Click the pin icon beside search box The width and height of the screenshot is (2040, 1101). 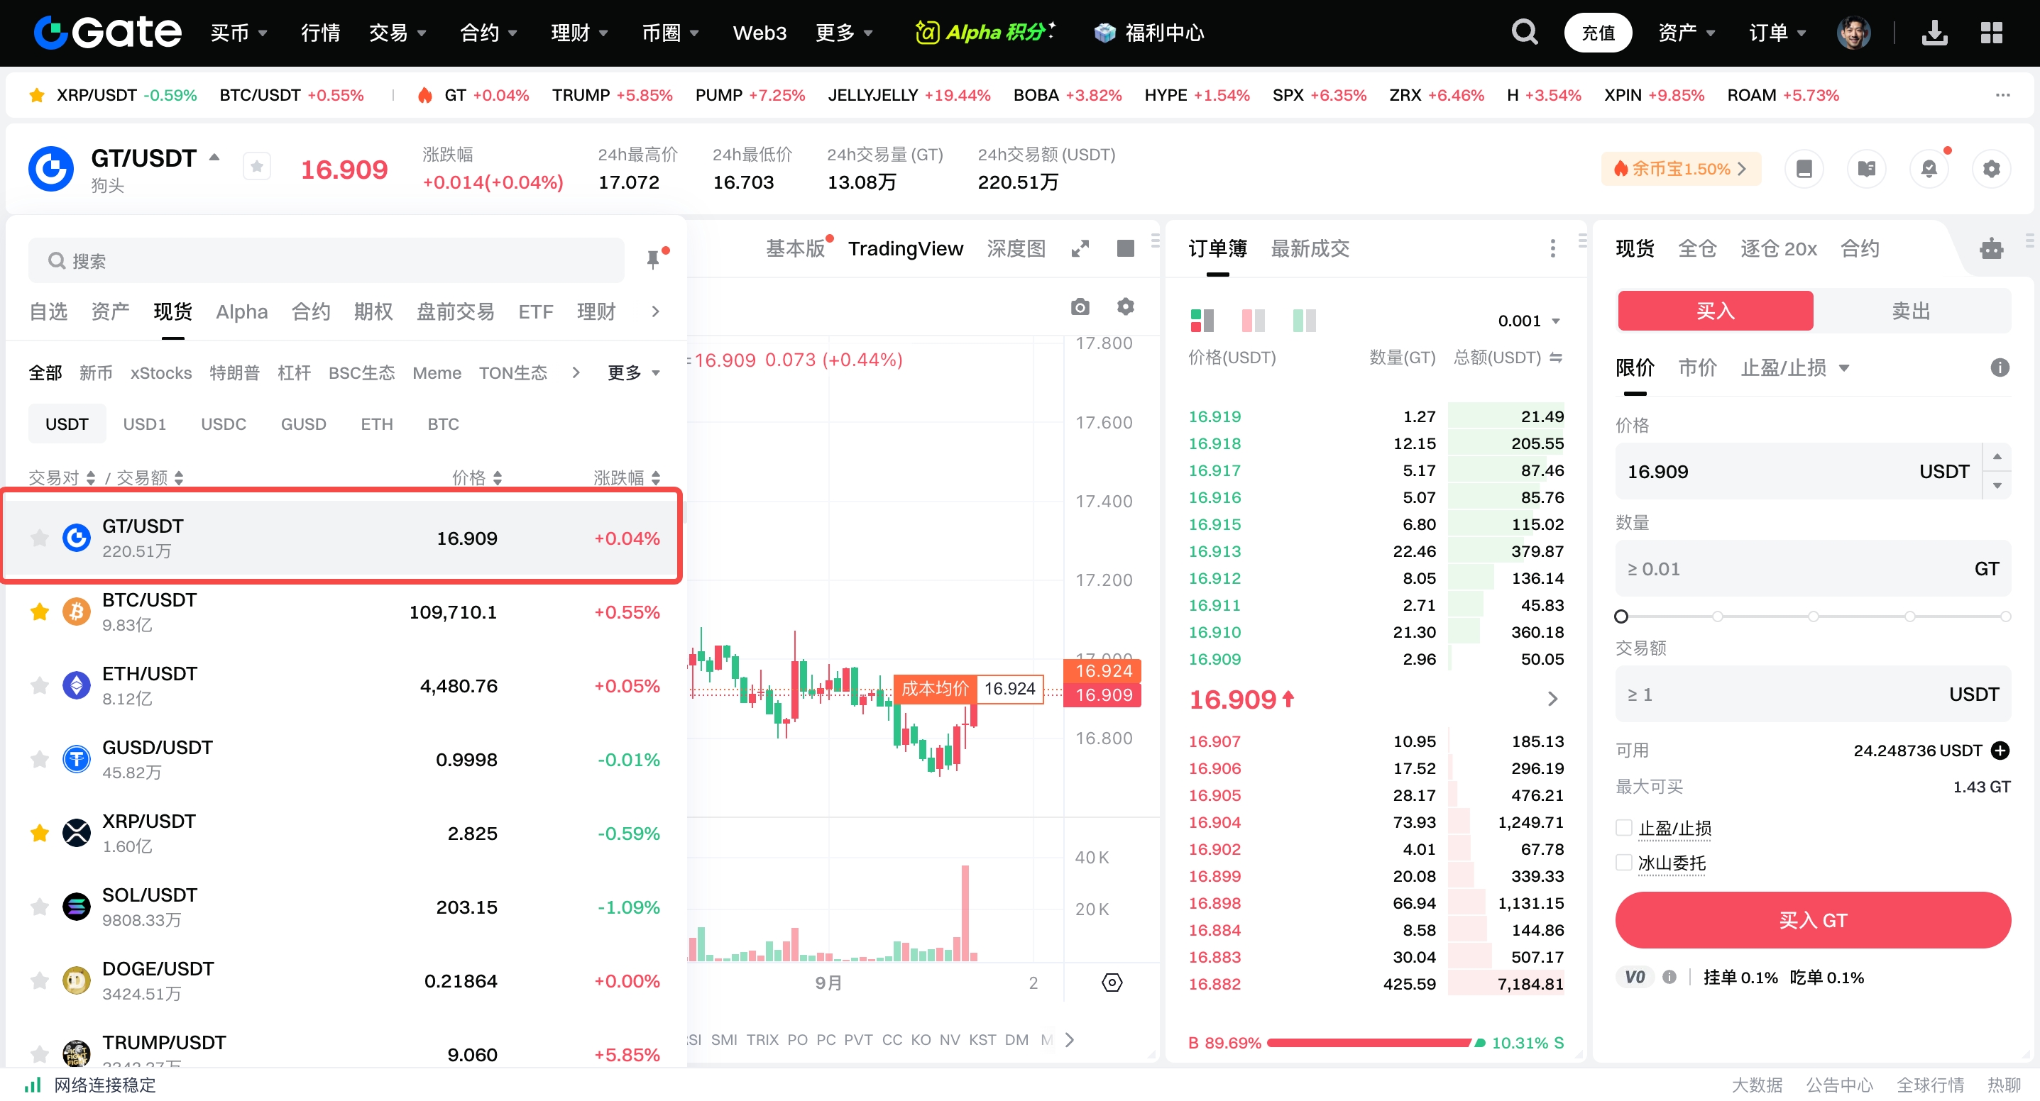(653, 259)
